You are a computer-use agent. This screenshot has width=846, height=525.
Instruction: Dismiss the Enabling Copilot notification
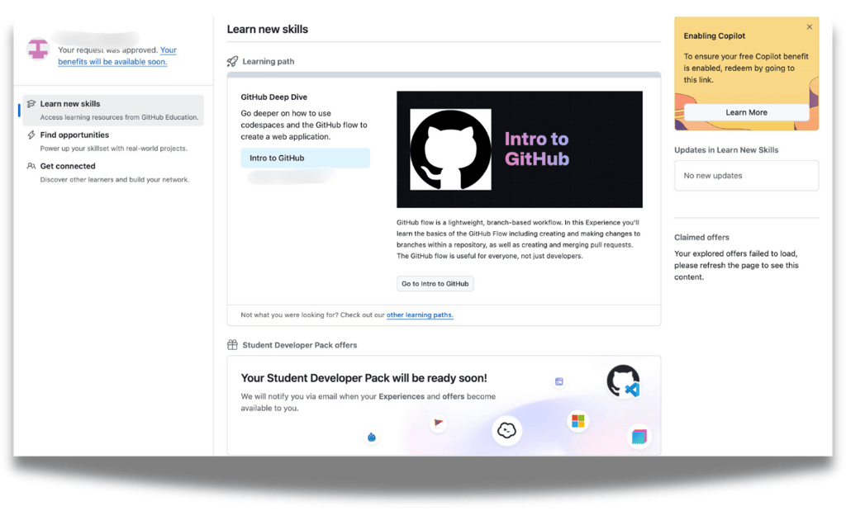(809, 26)
